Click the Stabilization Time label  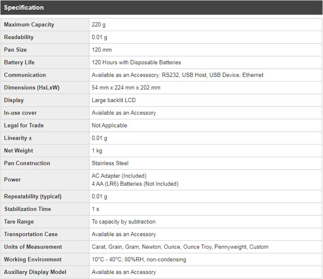coord(27,209)
